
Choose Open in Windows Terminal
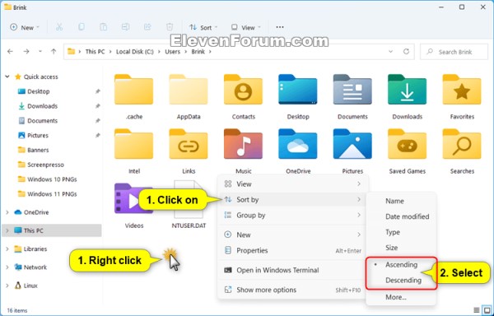(292, 270)
